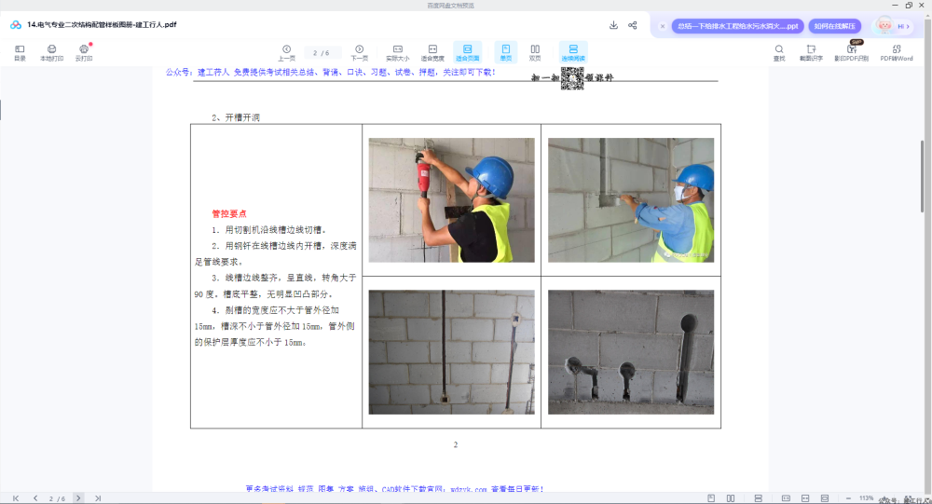This screenshot has width=932, height=504.
Task: Click the page number field in toolbar
Action: (322, 53)
